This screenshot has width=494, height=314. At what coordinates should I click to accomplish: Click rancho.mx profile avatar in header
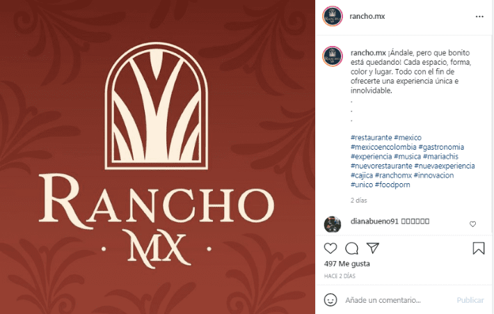click(x=333, y=16)
